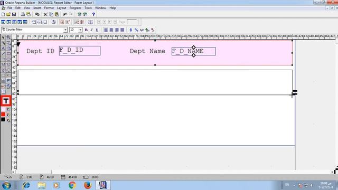Set text alignment to center
This screenshot has width=338, height=190.
(x=111, y=30)
